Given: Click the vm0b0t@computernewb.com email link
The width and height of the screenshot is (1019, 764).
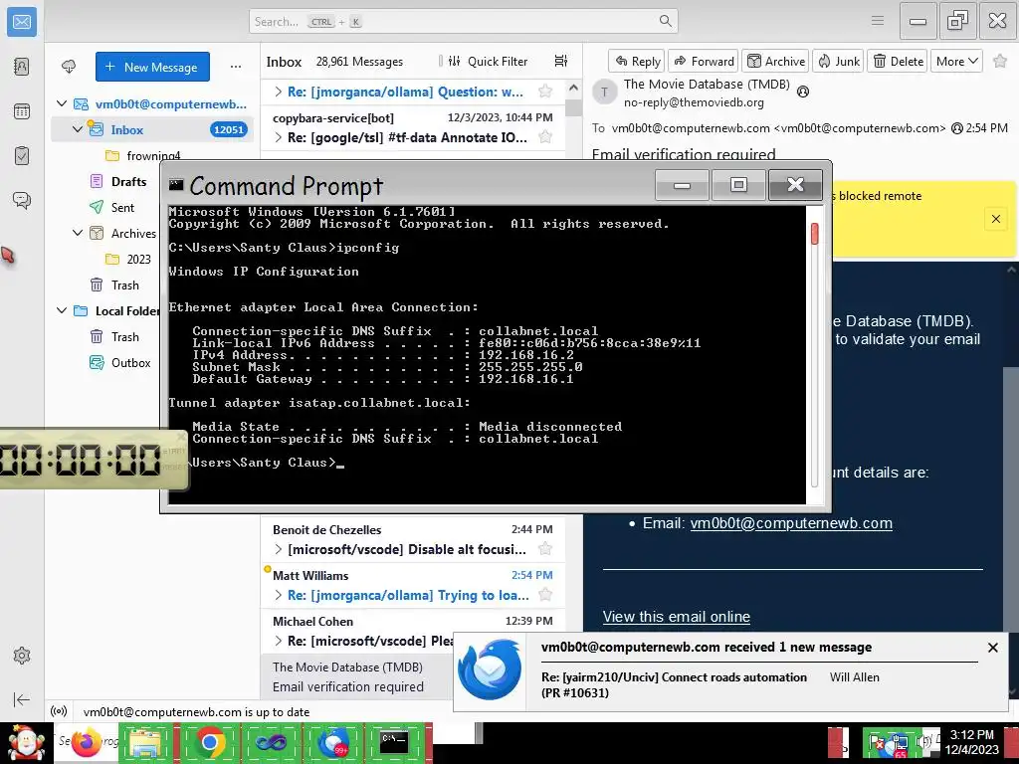Looking at the screenshot, I should click(x=791, y=523).
